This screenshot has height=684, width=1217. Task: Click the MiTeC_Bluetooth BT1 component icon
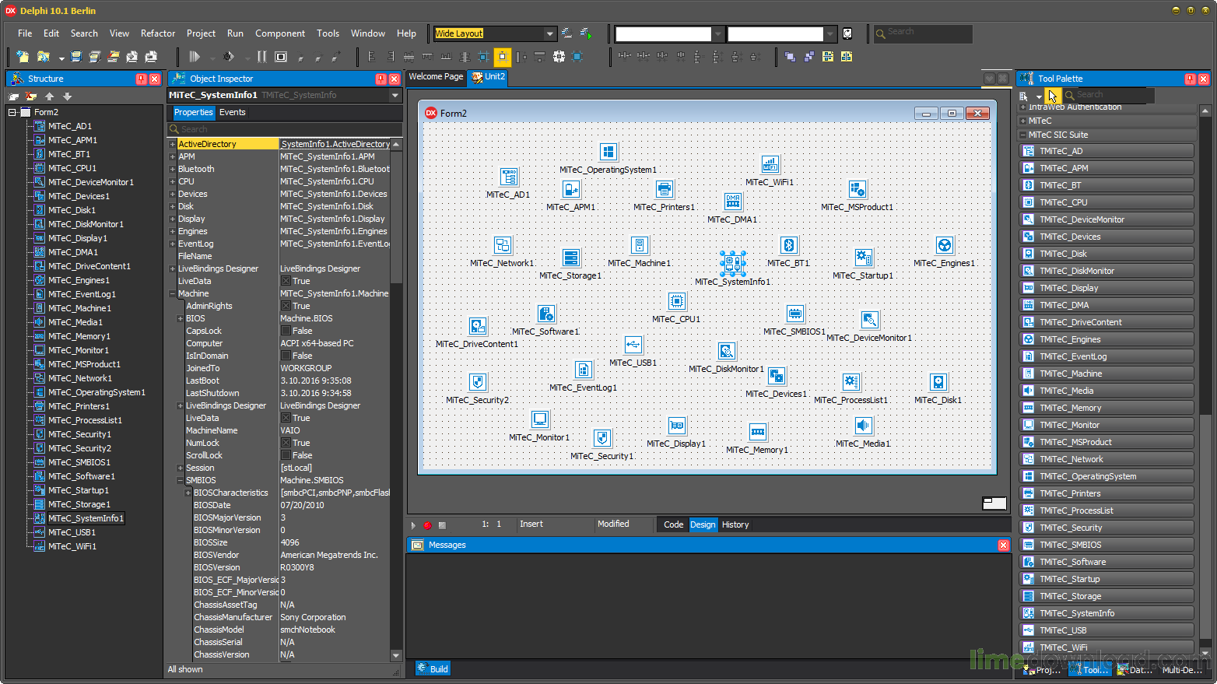[x=788, y=245]
